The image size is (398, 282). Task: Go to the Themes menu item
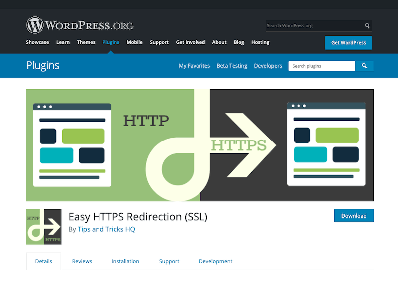coord(86,42)
